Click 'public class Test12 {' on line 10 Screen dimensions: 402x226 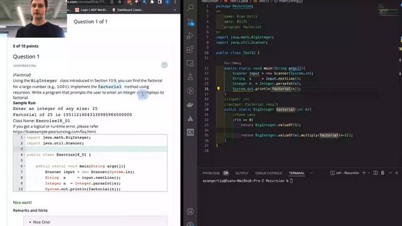click(x=237, y=53)
